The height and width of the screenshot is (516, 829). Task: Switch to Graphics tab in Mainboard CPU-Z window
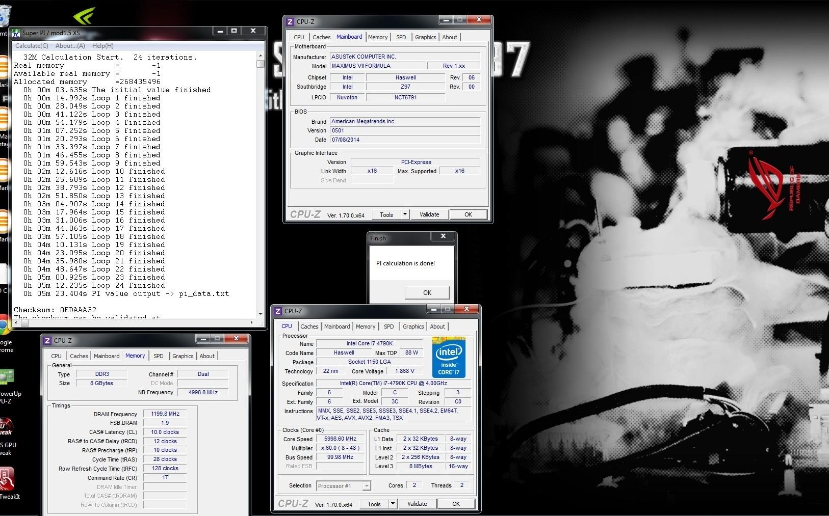[x=425, y=37]
